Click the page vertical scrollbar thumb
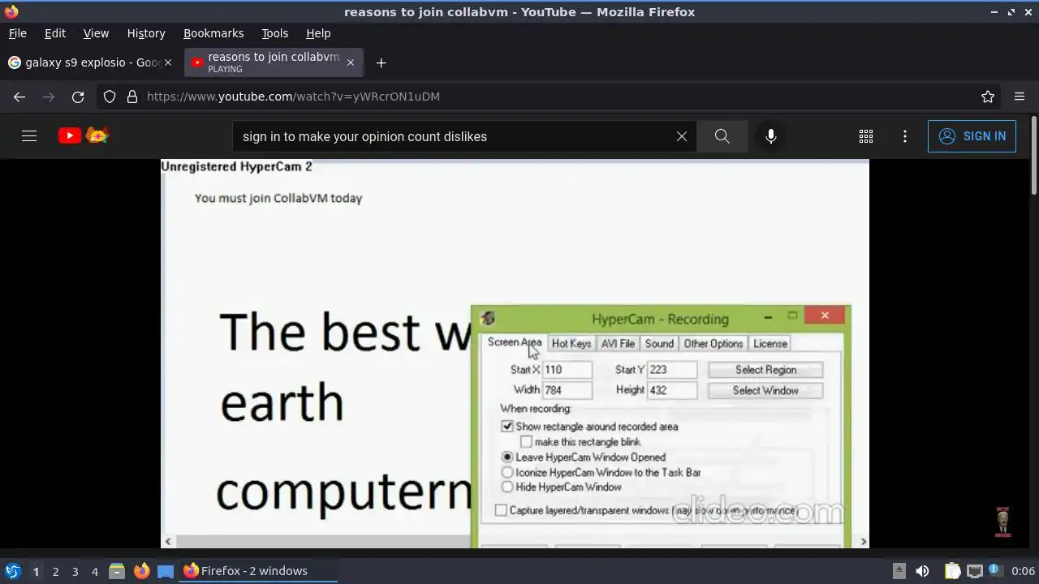Viewport: 1039px width, 584px height. point(1033,156)
